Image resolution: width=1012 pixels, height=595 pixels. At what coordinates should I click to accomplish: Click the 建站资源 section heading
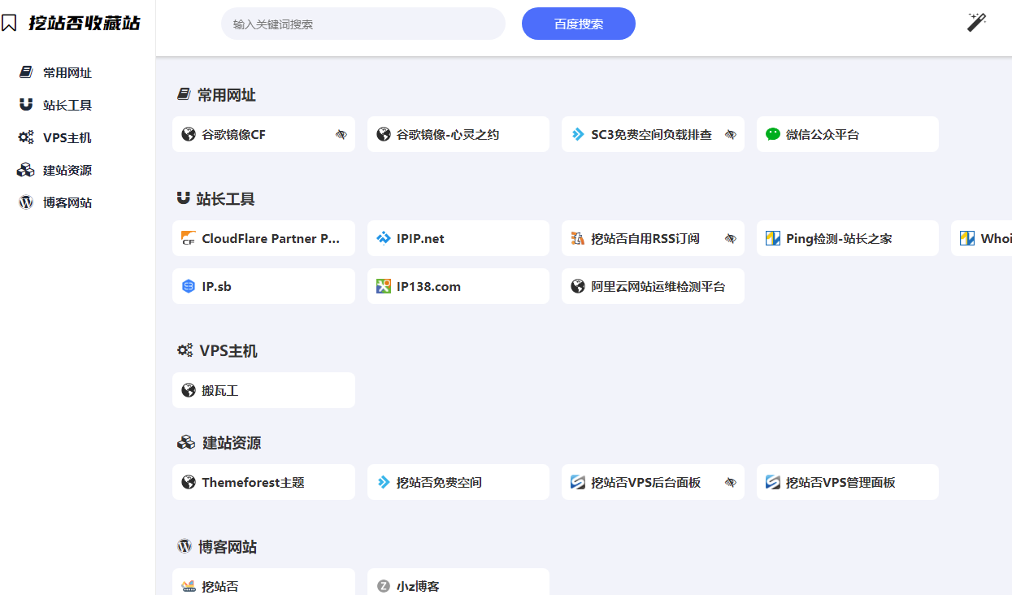(x=232, y=443)
